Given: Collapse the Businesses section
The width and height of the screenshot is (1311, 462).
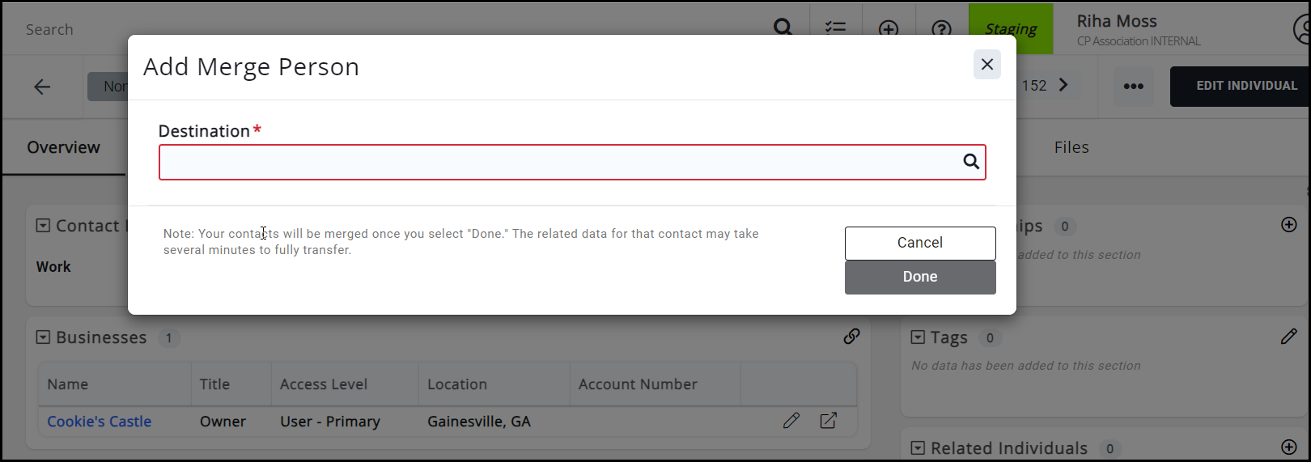Looking at the screenshot, I should pos(43,337).
